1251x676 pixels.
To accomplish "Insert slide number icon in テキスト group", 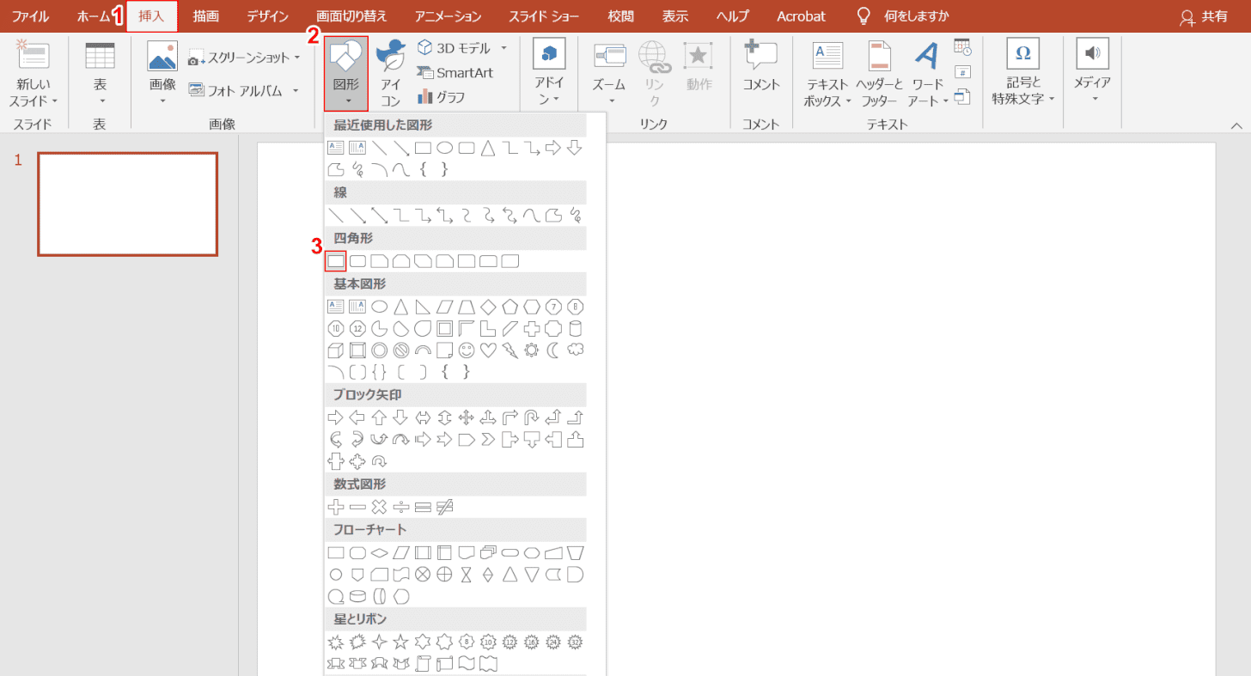I will (962, 71).
